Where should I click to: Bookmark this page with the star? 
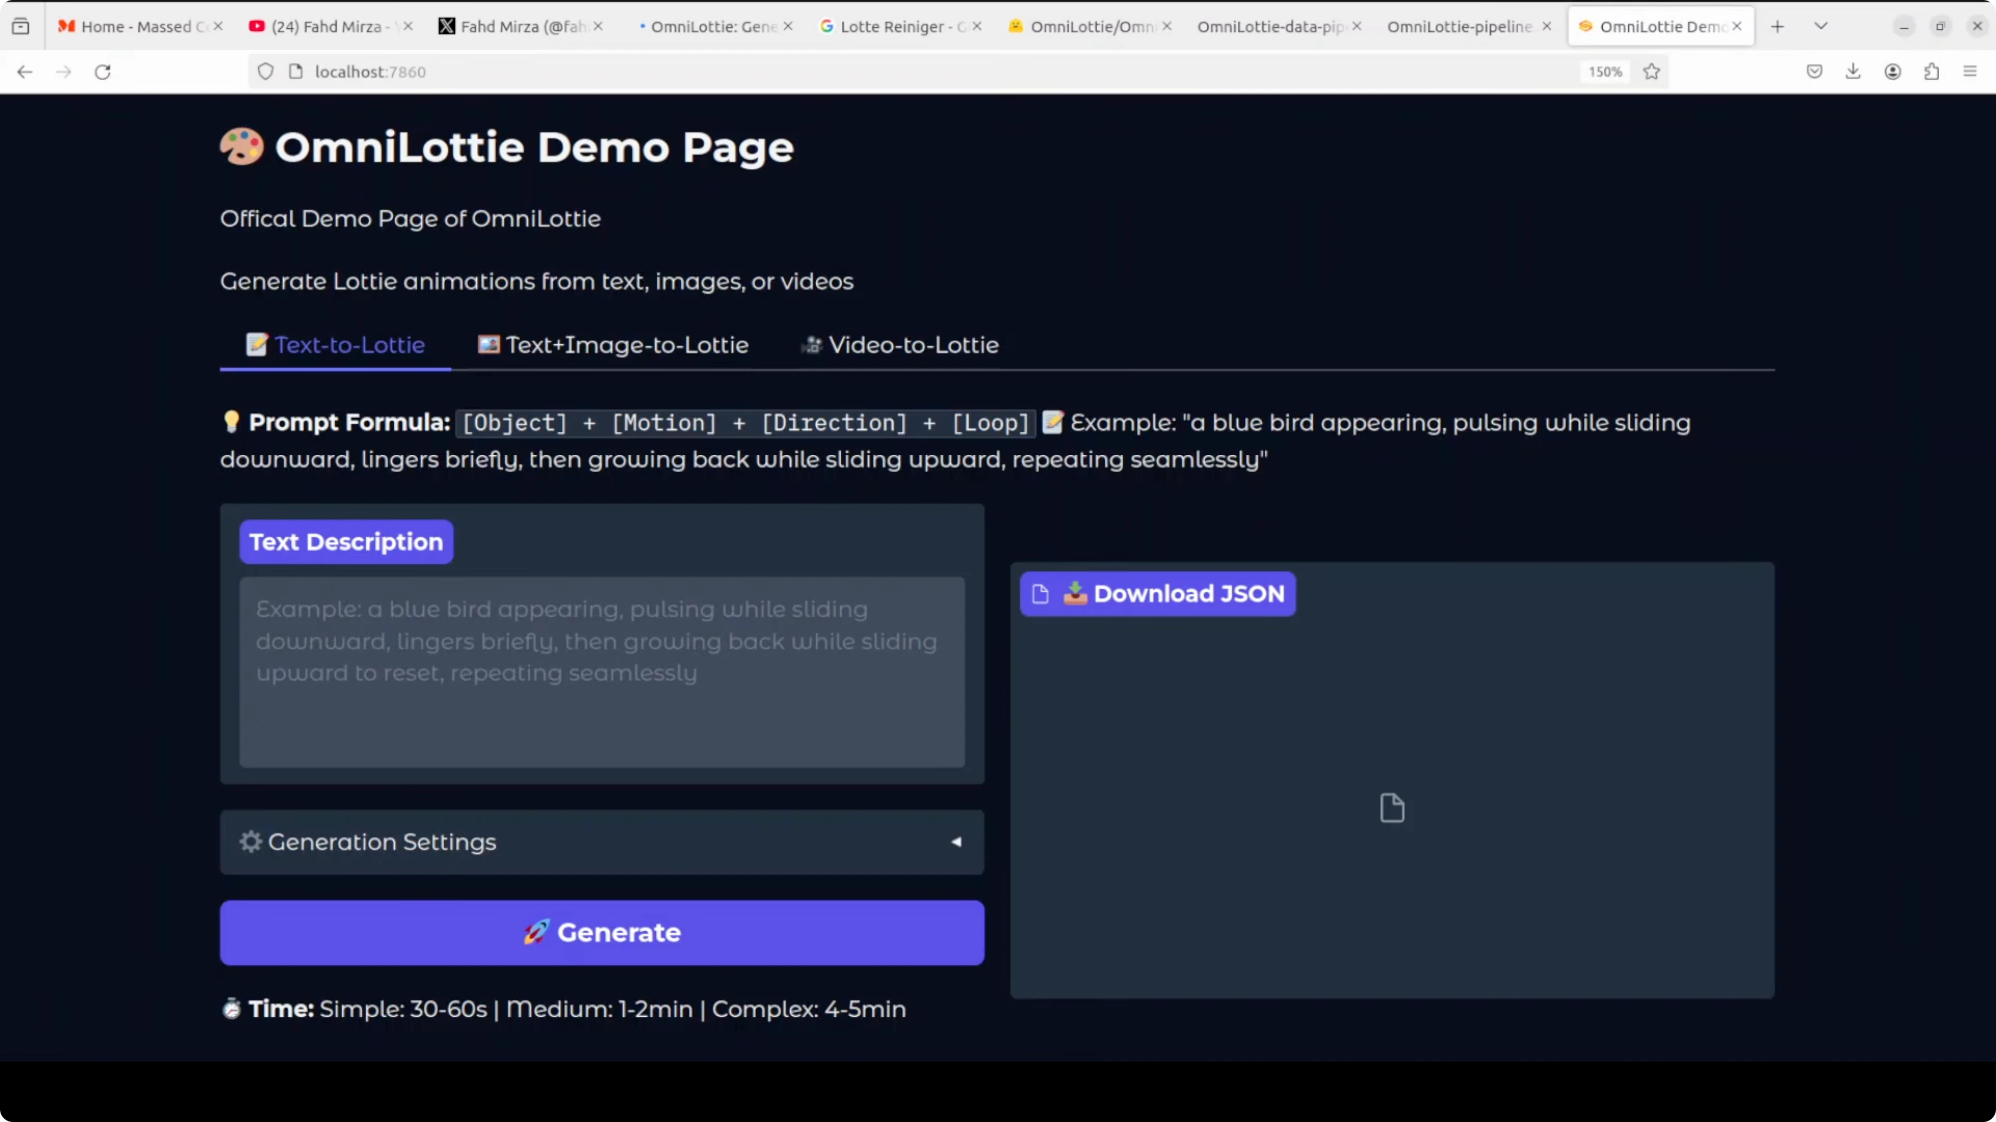tap(1652, 71)
